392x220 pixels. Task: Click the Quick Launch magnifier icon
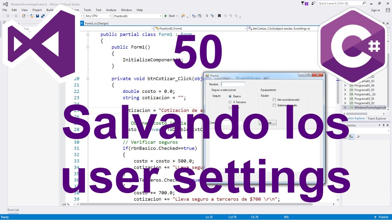tap(364, 3)
